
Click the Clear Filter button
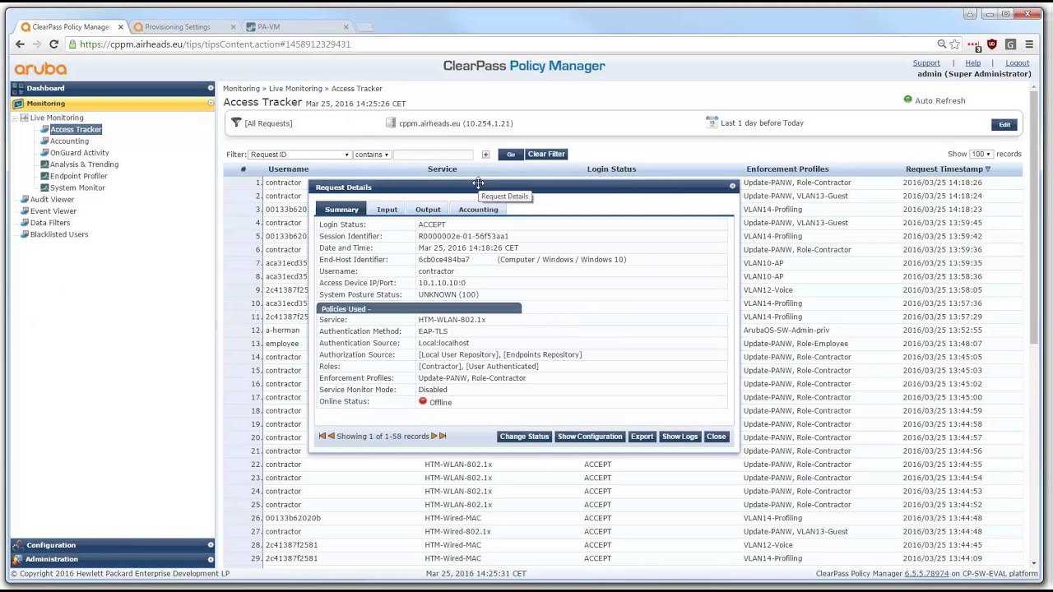click(x=546, y=155)
